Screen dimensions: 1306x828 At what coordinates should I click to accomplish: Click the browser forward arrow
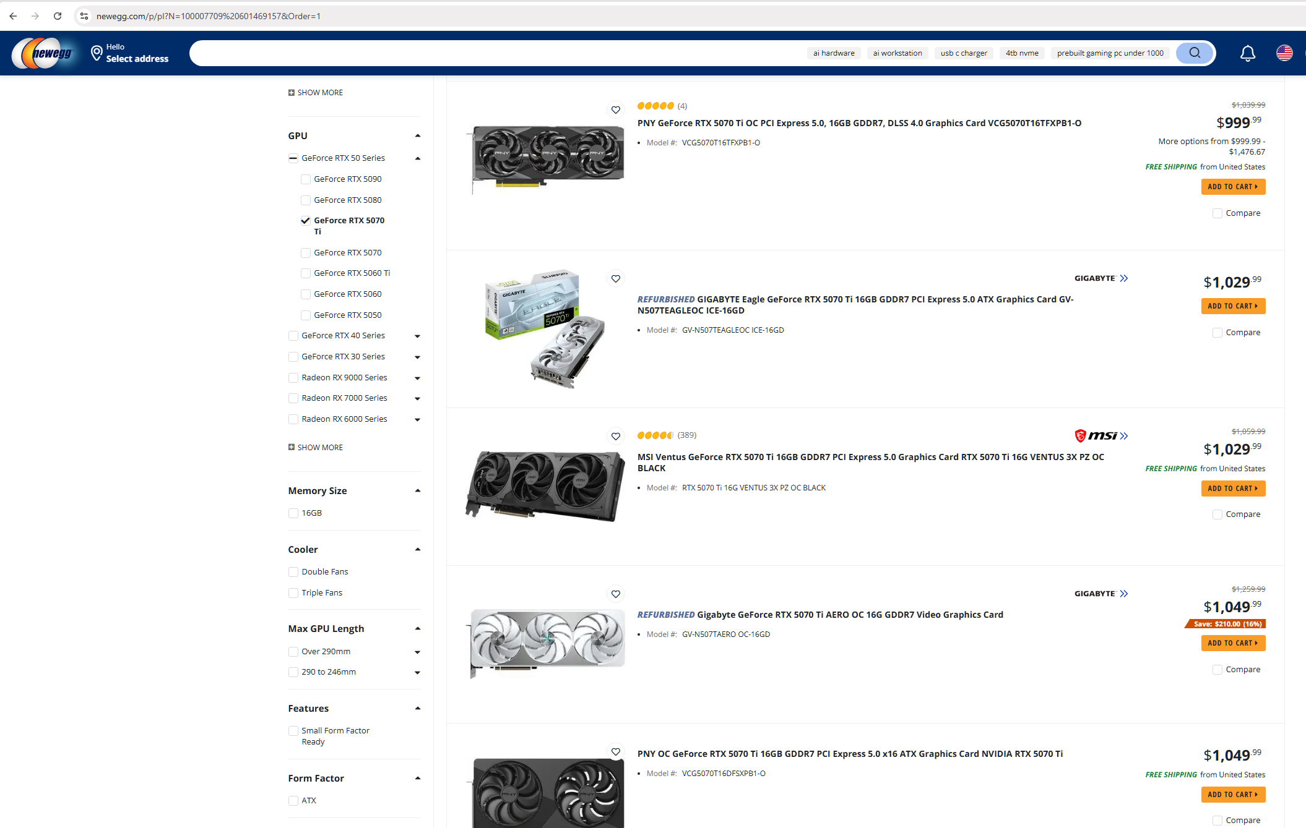[35, 16]
